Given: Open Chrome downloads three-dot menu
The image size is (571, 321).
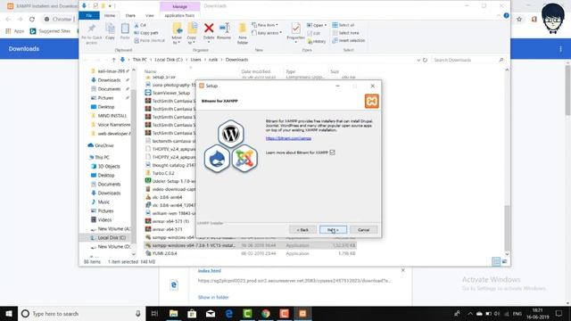Looking at the screenshot, I should point(560,49).
